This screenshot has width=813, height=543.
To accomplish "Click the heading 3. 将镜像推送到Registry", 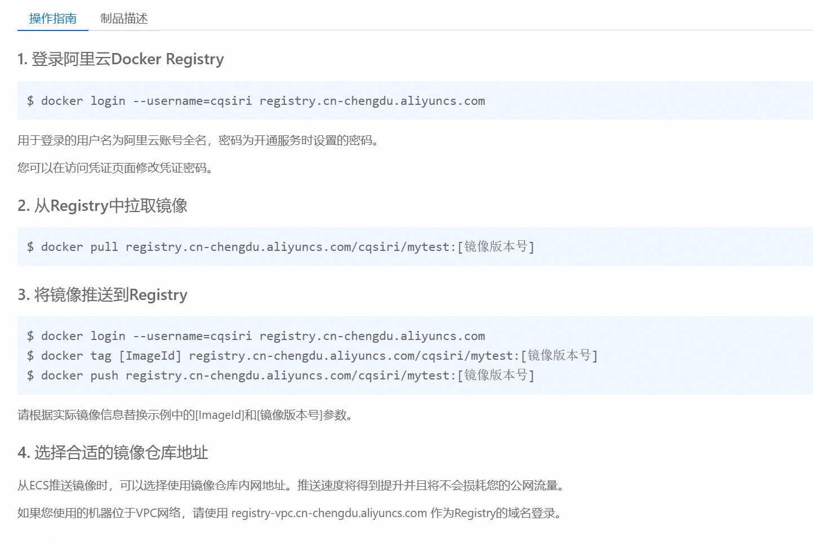I will pyautogui.click(x=103, y=295).
